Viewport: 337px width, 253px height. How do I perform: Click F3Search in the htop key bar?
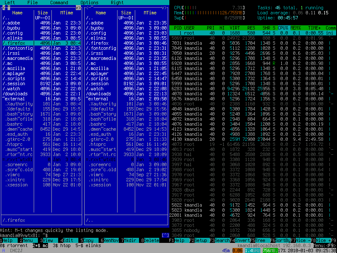[219, 240]
